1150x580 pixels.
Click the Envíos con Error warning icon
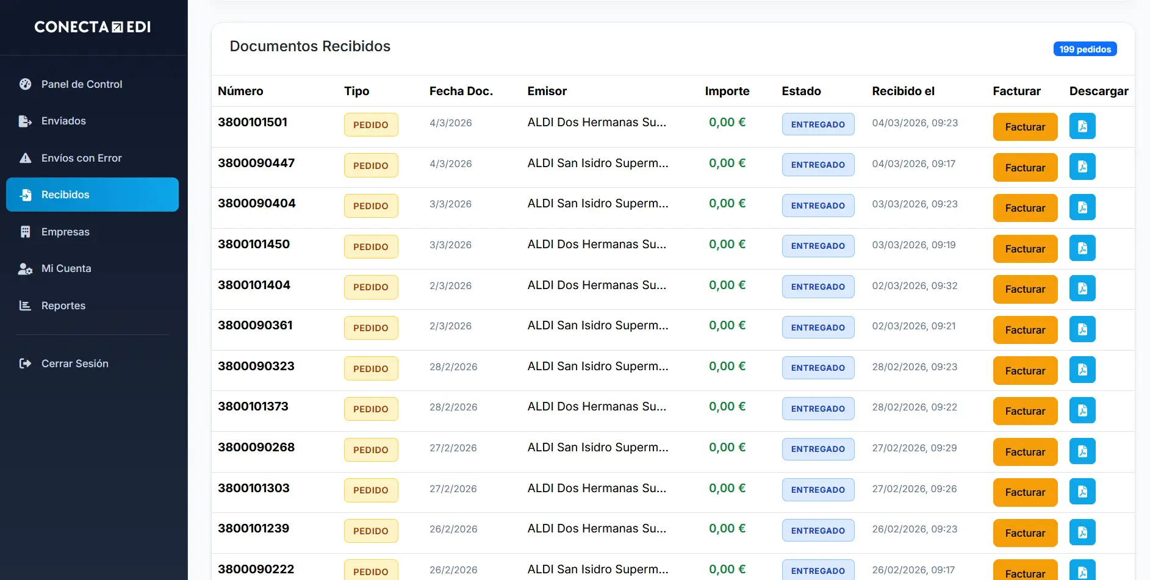pos(25,158)
